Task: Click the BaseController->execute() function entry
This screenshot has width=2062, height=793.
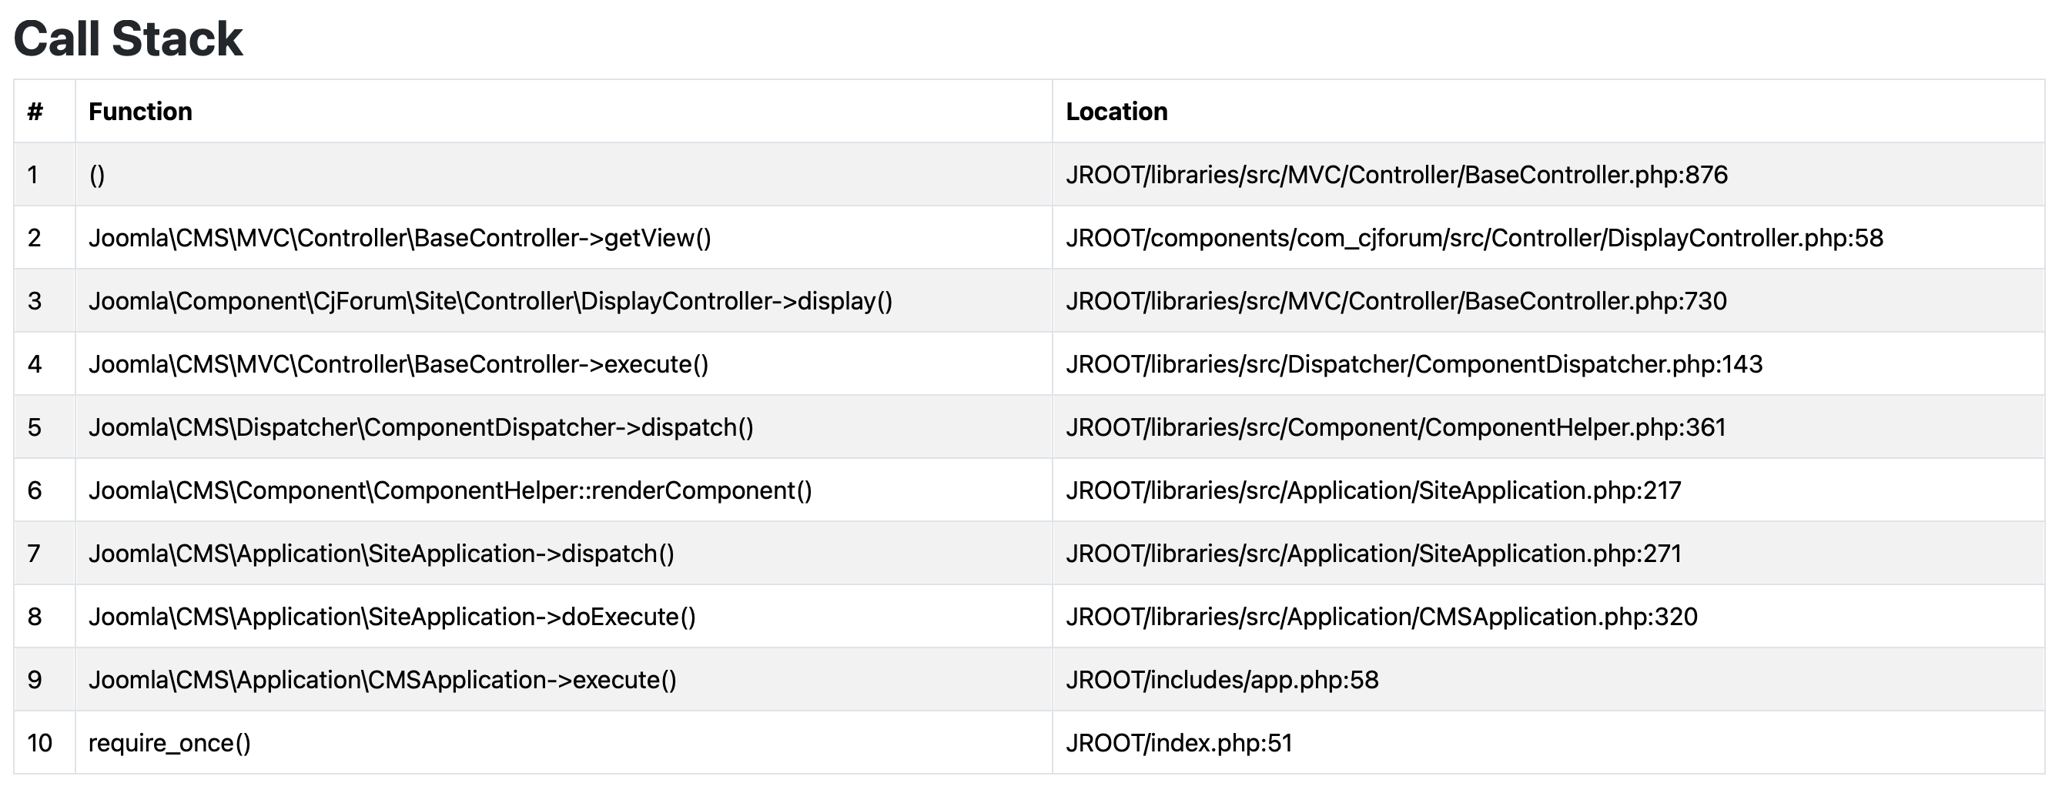Action: coord(398,364)
